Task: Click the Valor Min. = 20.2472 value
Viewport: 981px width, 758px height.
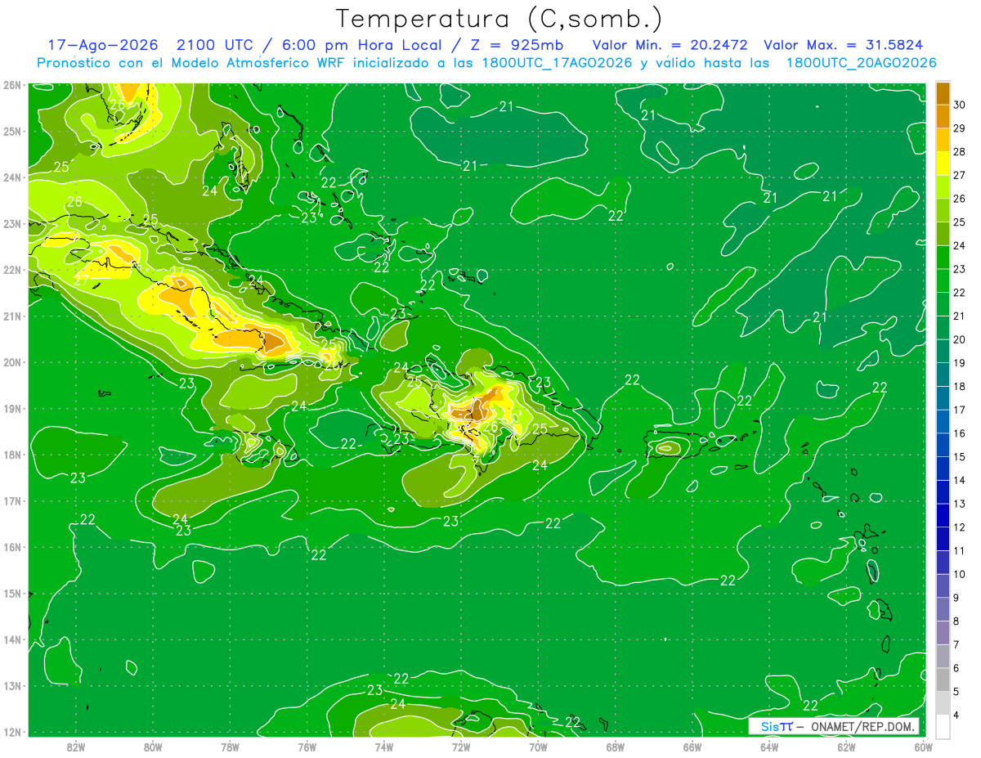Action: click(670, 45)
